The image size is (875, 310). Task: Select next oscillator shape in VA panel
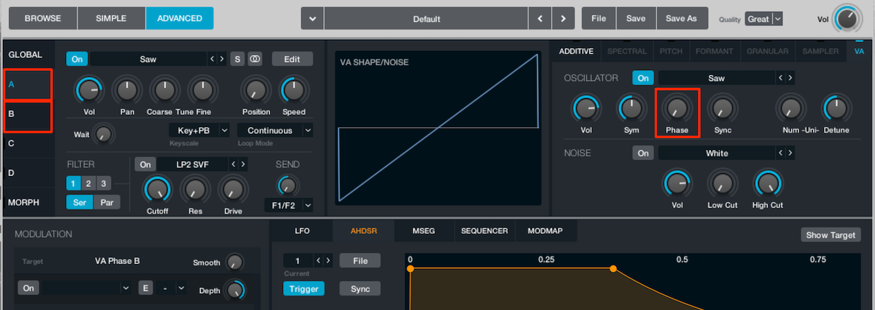790,78
